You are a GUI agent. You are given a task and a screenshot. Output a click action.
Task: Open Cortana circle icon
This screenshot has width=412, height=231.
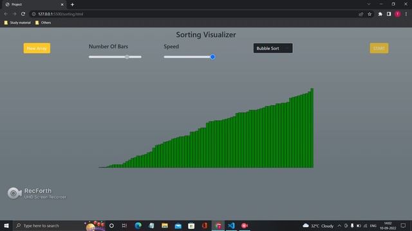111,225
